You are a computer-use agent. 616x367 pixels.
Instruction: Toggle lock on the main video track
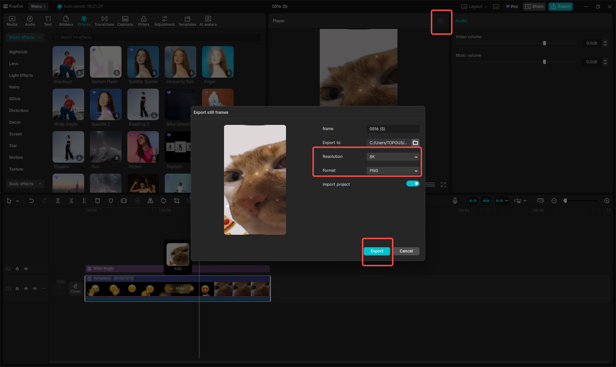pos(17,289)
